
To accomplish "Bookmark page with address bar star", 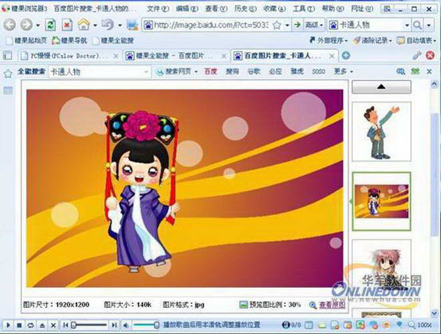I will click(277, 25).
